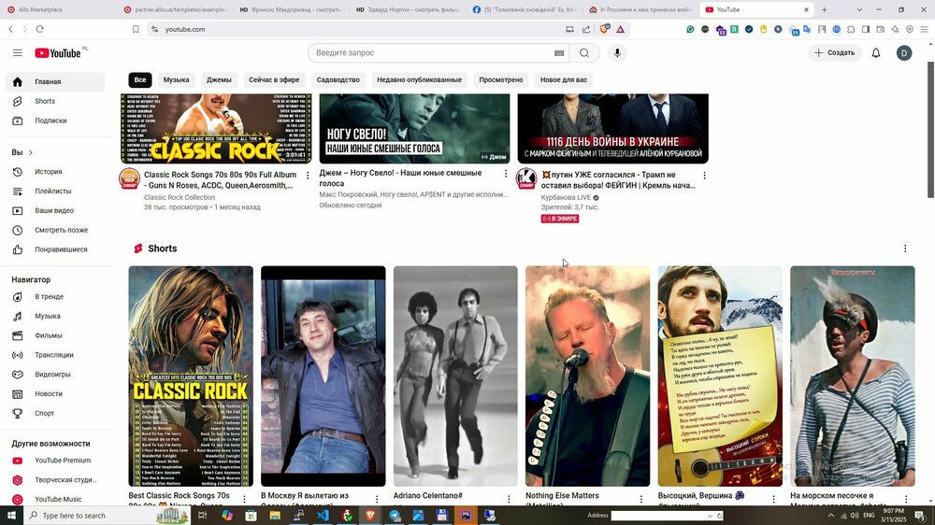Viewport: 935px width, 525px height.
Task: Open Windows Start menu
Action: (x=11, y=516)
